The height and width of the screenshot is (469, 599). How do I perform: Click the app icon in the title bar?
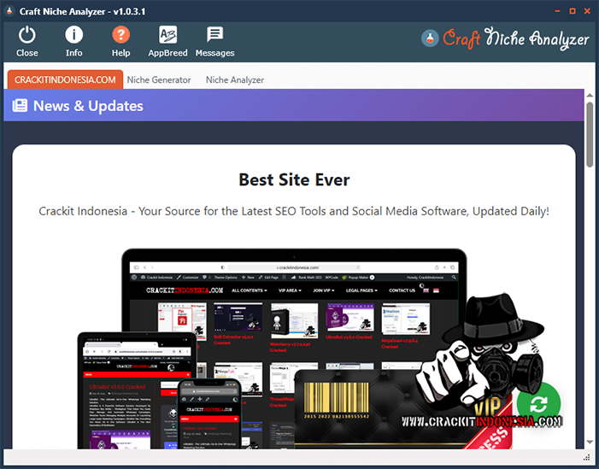9,10
